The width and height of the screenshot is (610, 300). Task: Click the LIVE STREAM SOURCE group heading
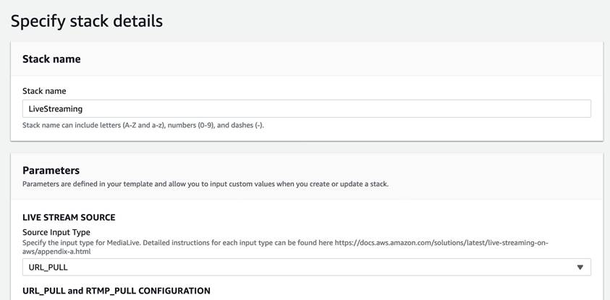tap(69, 217)
